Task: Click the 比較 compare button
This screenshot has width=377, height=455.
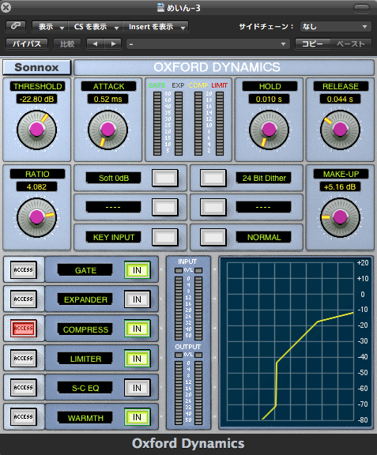Action: point(67,44)
